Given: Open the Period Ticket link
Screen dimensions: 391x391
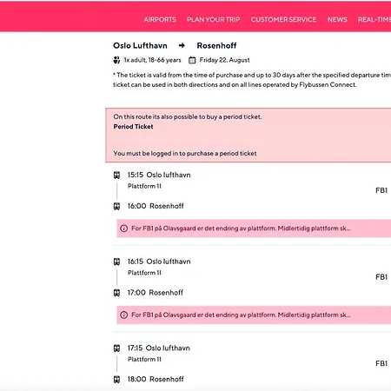Looking at the screenshot, I should [x=133, y=127].
